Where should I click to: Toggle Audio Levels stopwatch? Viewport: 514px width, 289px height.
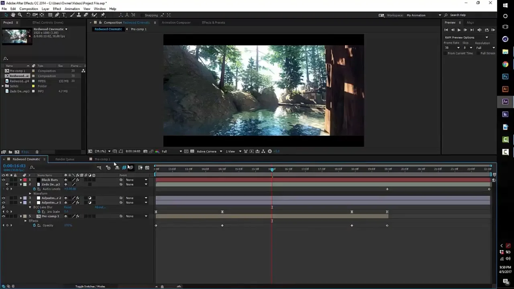(x=34, y=189)
